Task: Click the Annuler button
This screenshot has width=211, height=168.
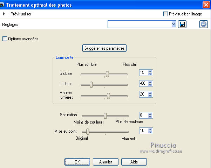Action: (x=105, y=162)
